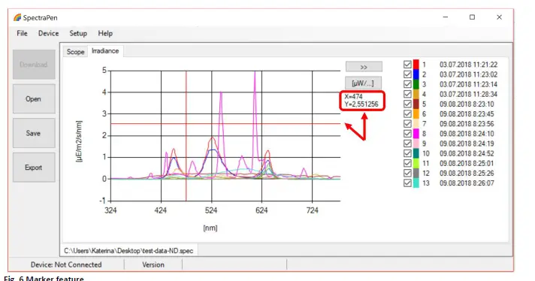Select timestamp 09.08.2018 8:26:07
The width and height of the screenshot is (535, 281).
[x=467, y=183]
